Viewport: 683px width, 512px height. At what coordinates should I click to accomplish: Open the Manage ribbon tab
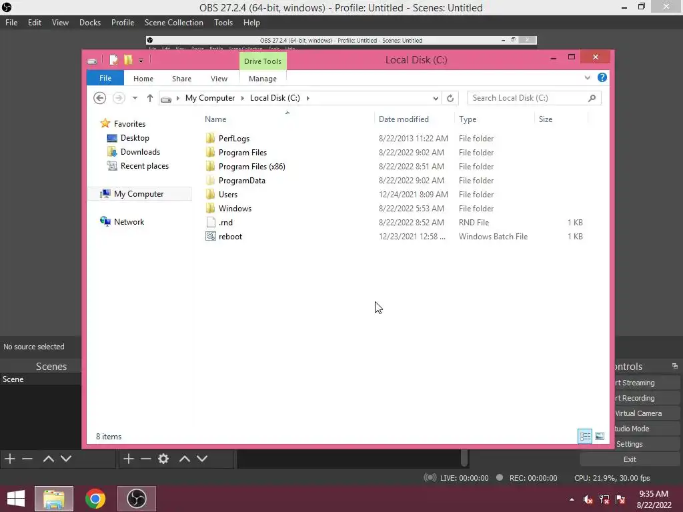(x=263, y=79)
